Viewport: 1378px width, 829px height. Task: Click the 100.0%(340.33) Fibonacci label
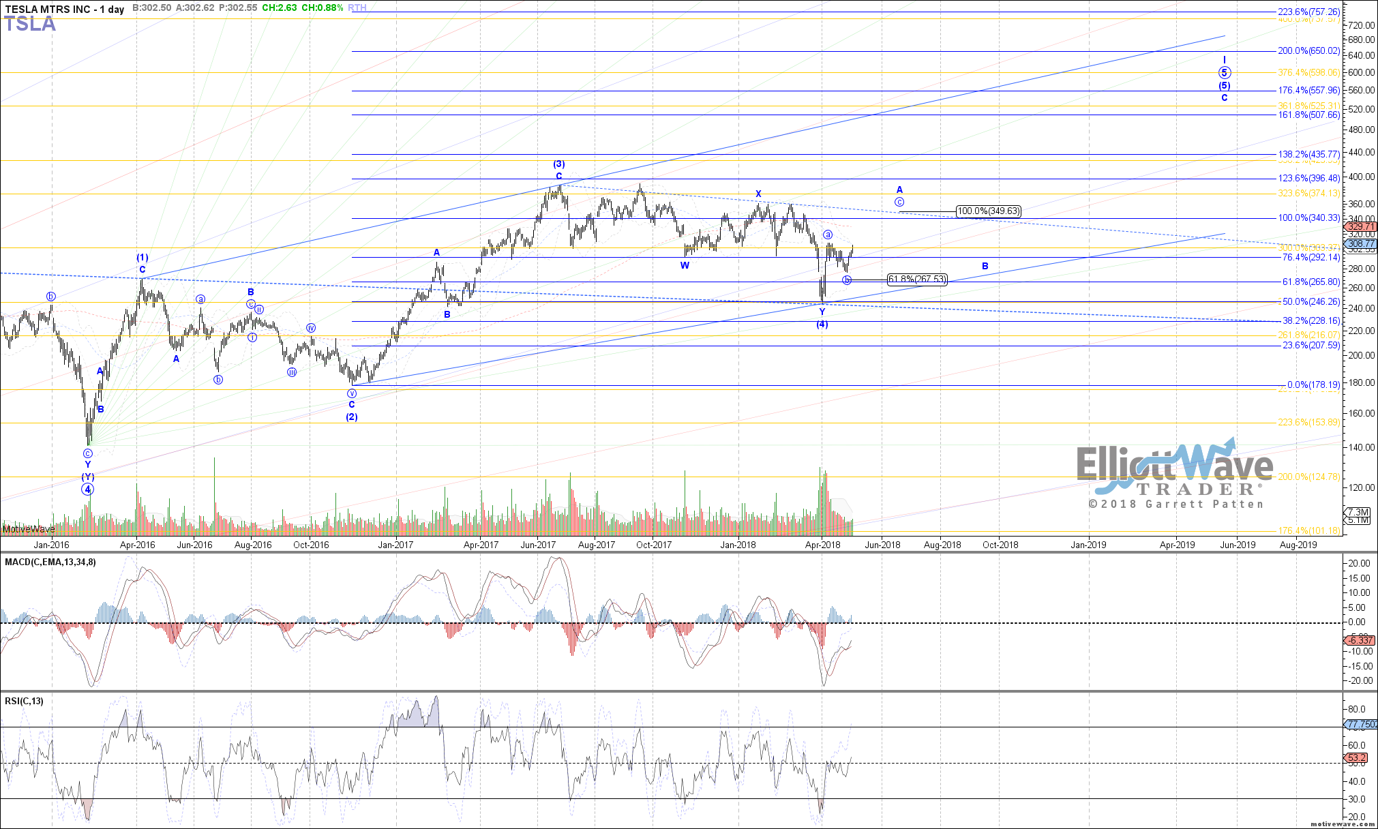coord(1309,217)
